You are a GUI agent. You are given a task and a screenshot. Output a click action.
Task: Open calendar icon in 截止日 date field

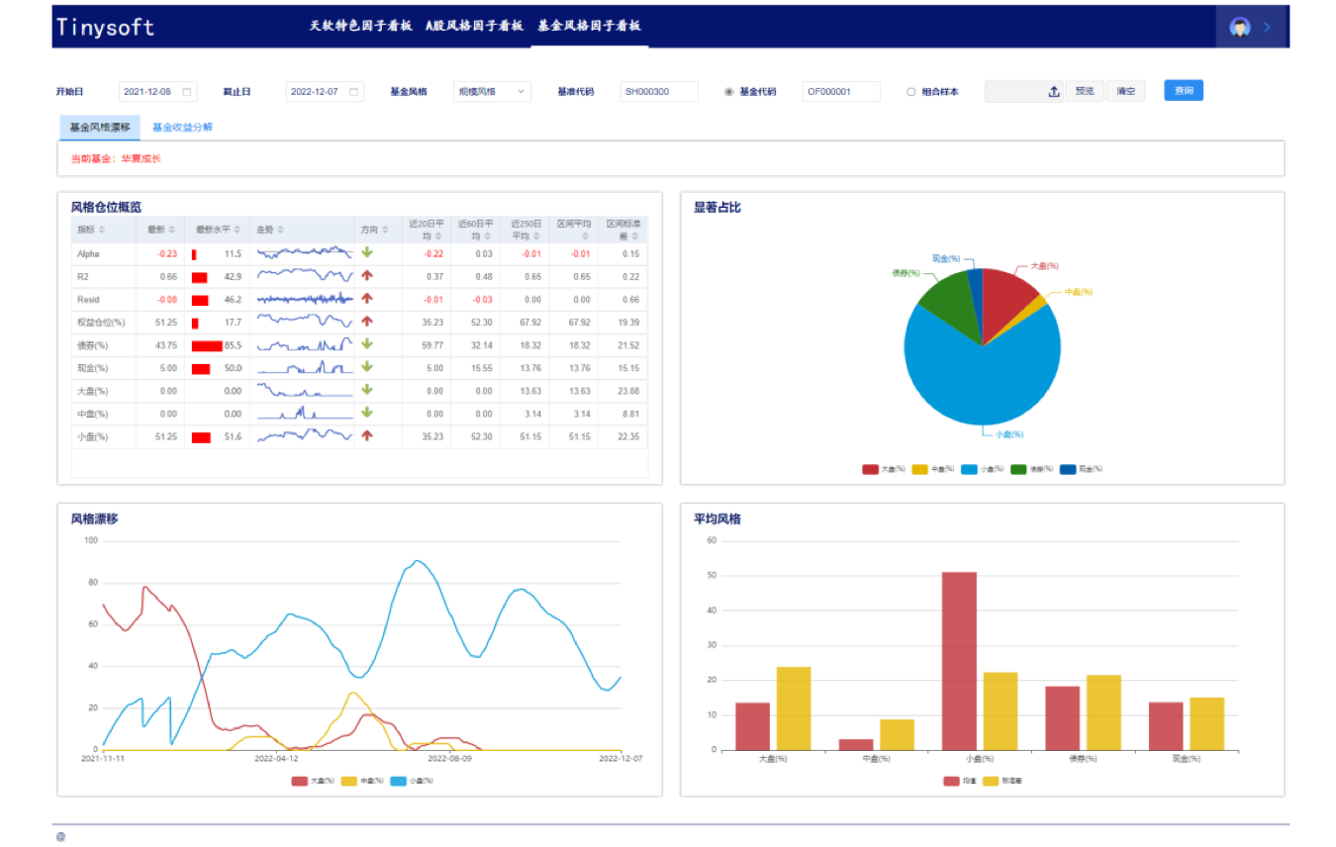353,92
